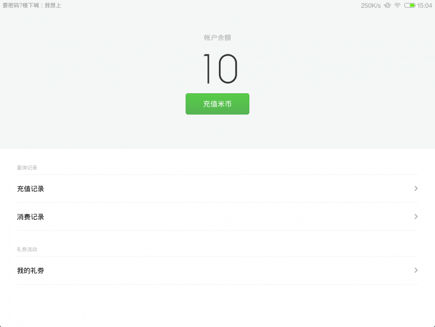Open the 我的礼券 coupons row
Image resolution: width=435 pixels, height=327 pixels.
point(217,270)
